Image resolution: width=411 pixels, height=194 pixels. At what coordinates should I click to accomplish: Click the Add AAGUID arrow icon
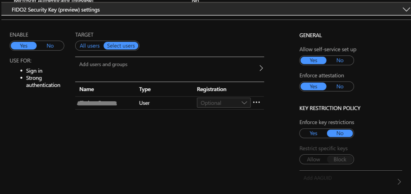pos(399,182)
